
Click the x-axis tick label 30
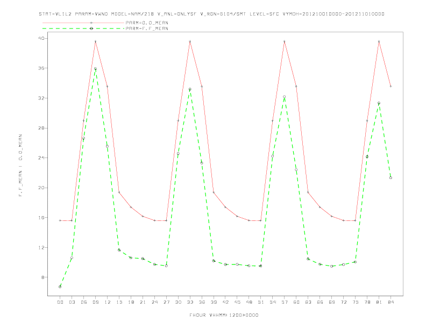click(178, 302)
